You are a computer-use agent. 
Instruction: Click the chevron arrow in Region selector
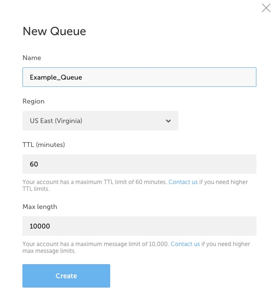click(168, 121)
